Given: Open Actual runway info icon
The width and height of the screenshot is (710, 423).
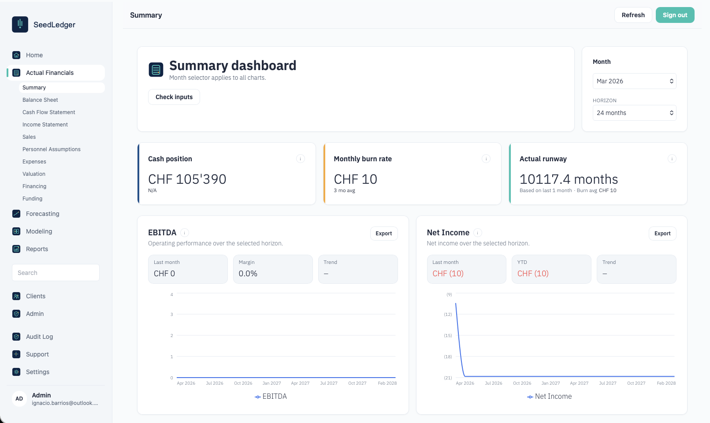Looking at the screenshot, I should tap(672, 159).
